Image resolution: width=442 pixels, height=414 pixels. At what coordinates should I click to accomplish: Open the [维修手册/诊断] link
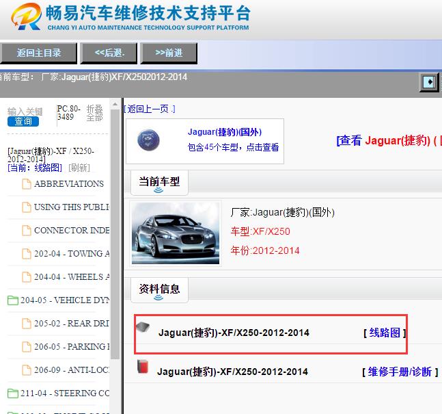400,372
